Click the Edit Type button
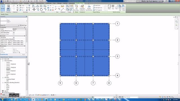The height and width of the screenshot is (101, 180). pyautogui.click(x=23, y=25)
